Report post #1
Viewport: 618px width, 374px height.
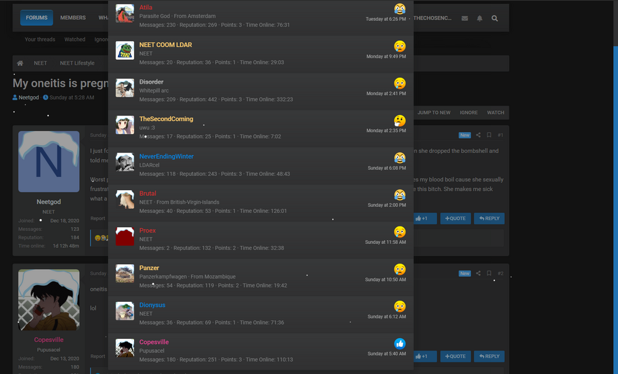coord(98,218)
